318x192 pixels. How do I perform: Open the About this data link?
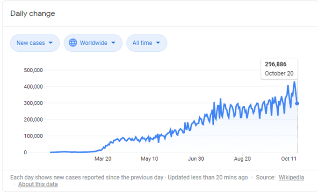(x=38, y=184)
